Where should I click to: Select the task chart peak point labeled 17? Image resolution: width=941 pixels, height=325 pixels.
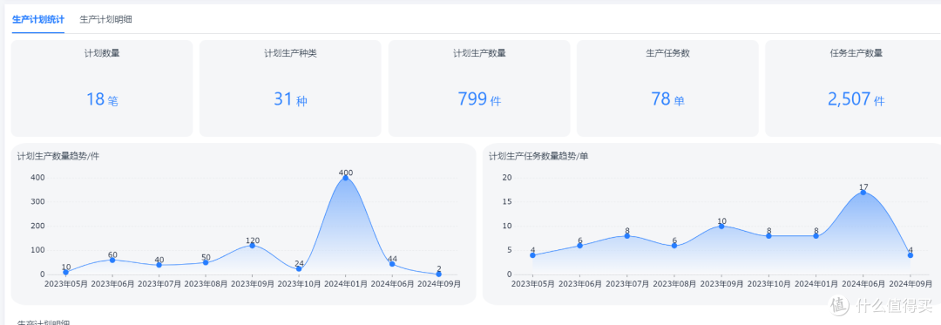tap(863, 192)
